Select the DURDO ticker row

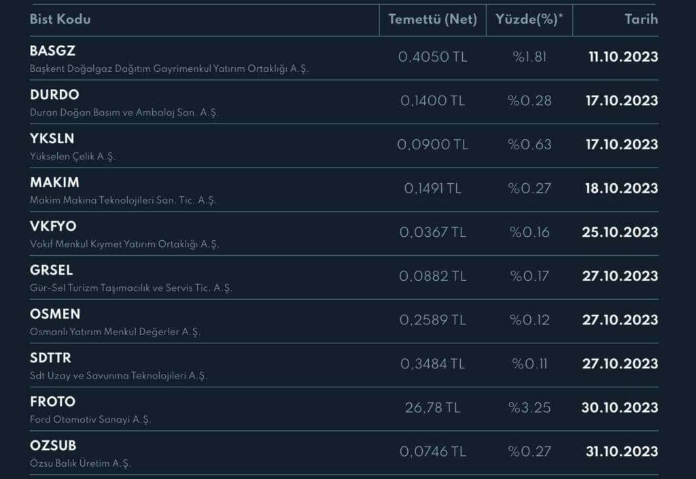(54, 95)
